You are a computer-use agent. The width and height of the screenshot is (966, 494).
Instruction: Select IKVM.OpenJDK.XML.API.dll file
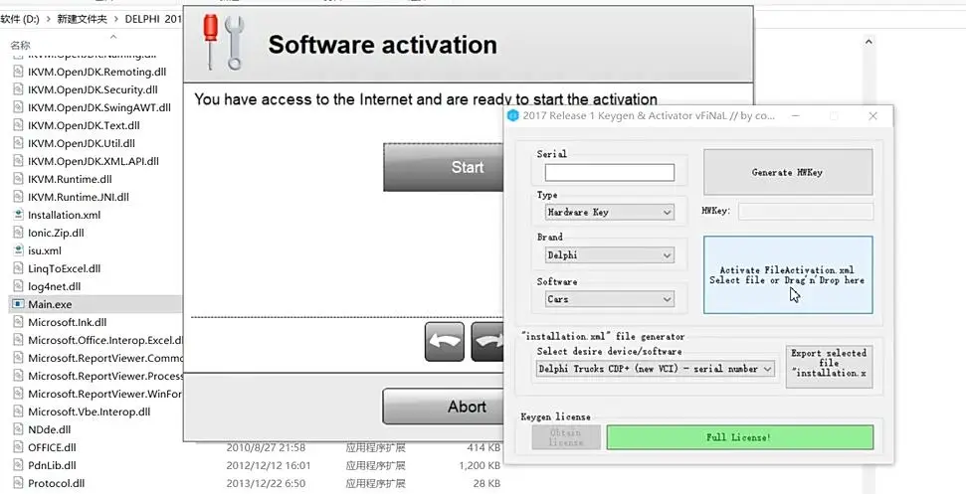point(94,161)
